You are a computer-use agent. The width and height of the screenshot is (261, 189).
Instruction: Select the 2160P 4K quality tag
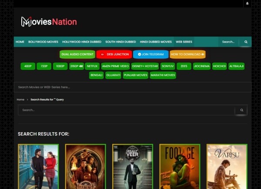tap(77, 66)
